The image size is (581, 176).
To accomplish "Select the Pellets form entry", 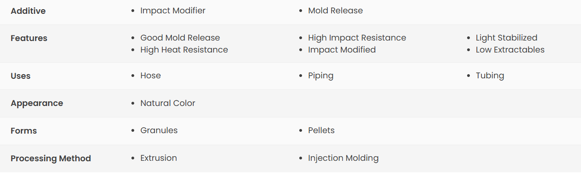I will [x=321, y=130].
